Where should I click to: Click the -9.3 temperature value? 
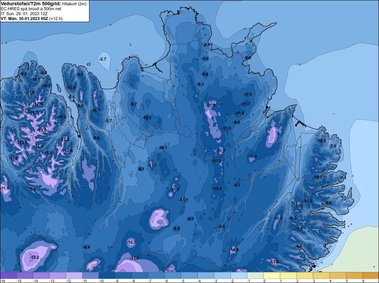tap(200, 84)
